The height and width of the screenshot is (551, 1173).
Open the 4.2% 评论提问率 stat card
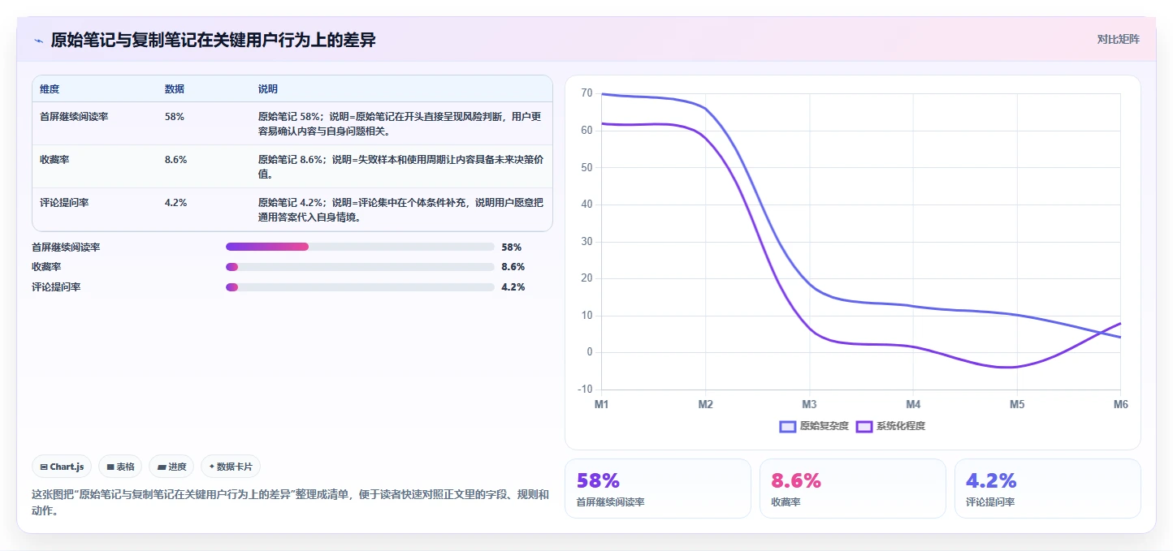coord(1048,489)
